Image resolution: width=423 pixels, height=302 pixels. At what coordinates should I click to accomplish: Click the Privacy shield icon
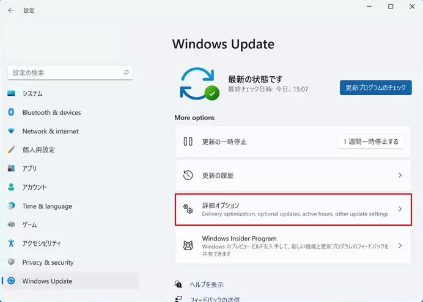11,262
